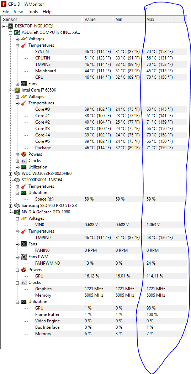Viewport: 191px width, 374px height.
Task: Click the ASUSTeK motherboard chip icon
Action: pyautogui.click(x=17, y=32)
